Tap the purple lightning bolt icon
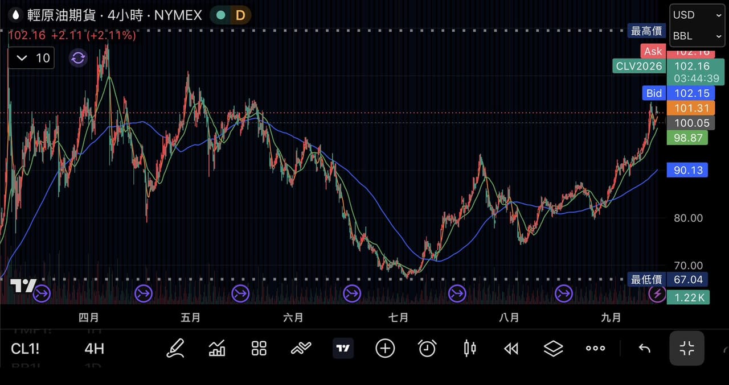 (657, 293)
